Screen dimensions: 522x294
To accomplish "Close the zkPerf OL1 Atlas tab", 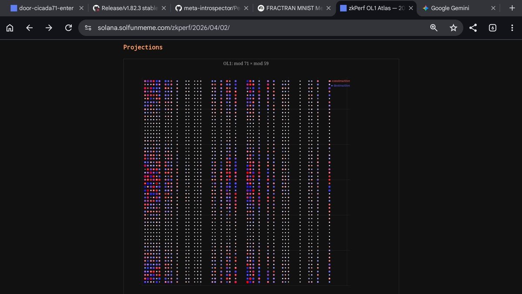I will pyautogui.click(x=411, y=8).
